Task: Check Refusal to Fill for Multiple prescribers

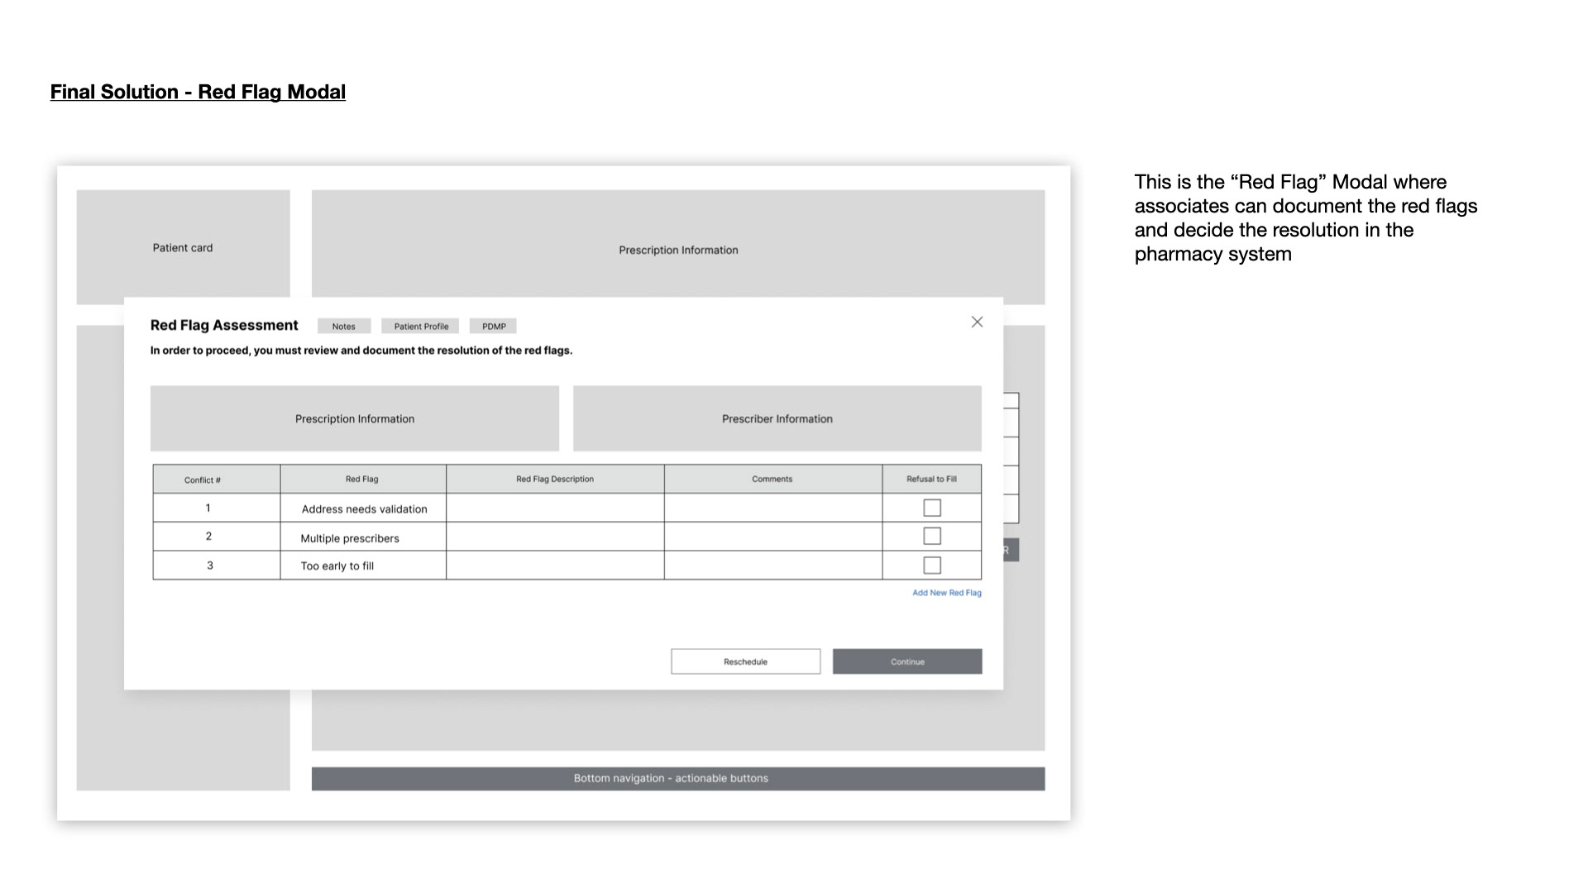Action: (932, 537)
